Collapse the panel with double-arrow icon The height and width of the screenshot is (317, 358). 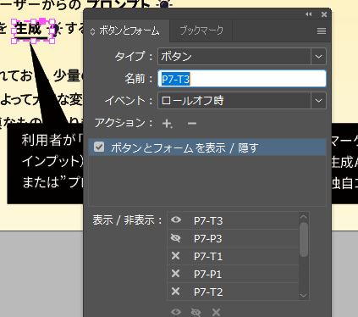[309, 14]
